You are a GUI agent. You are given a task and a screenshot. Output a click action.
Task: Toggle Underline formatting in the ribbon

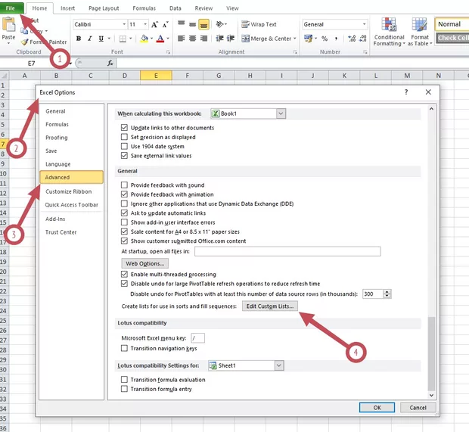101,39
